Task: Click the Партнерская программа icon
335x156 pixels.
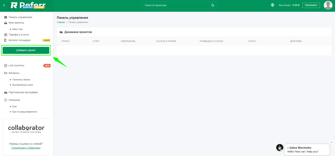Action: coord(6,92)
